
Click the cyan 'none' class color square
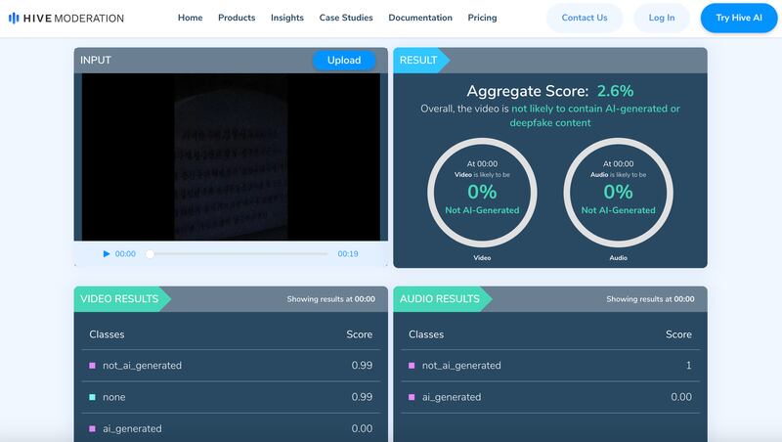pyautogui.click(x=92, y=397)
